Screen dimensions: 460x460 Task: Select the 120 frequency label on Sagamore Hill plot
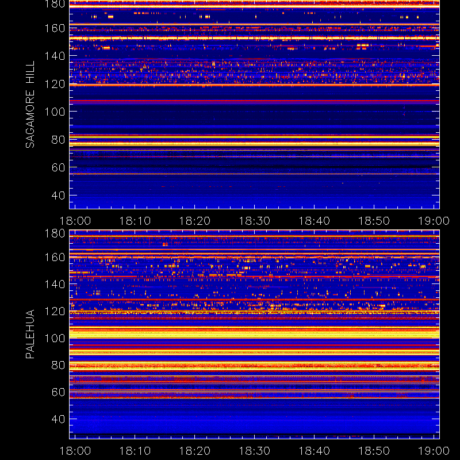(x=55, y=84)
